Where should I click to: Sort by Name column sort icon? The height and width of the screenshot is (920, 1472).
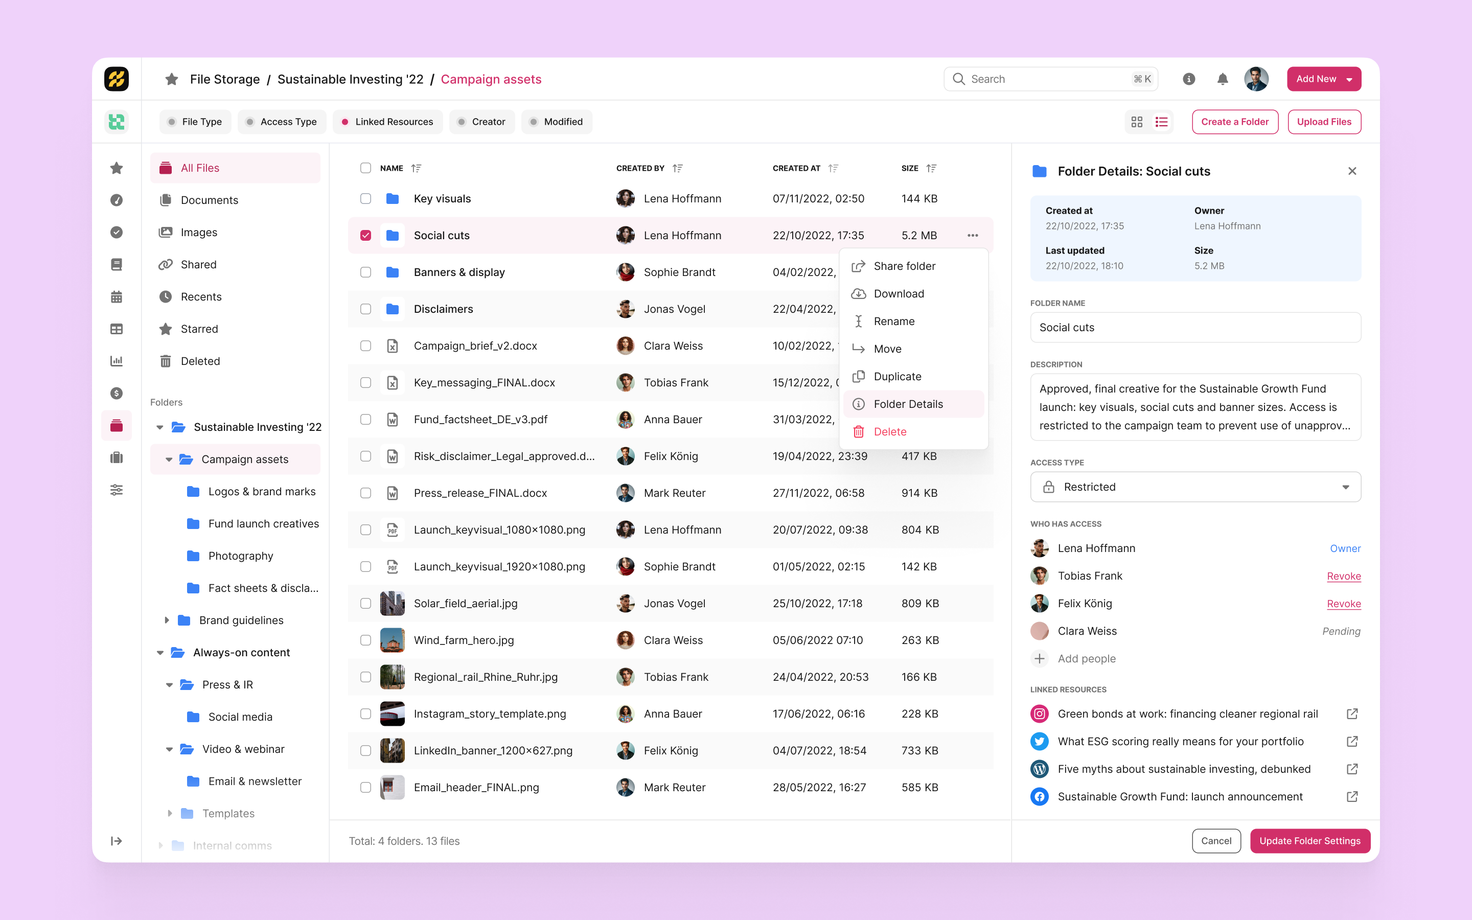[416, 168]
